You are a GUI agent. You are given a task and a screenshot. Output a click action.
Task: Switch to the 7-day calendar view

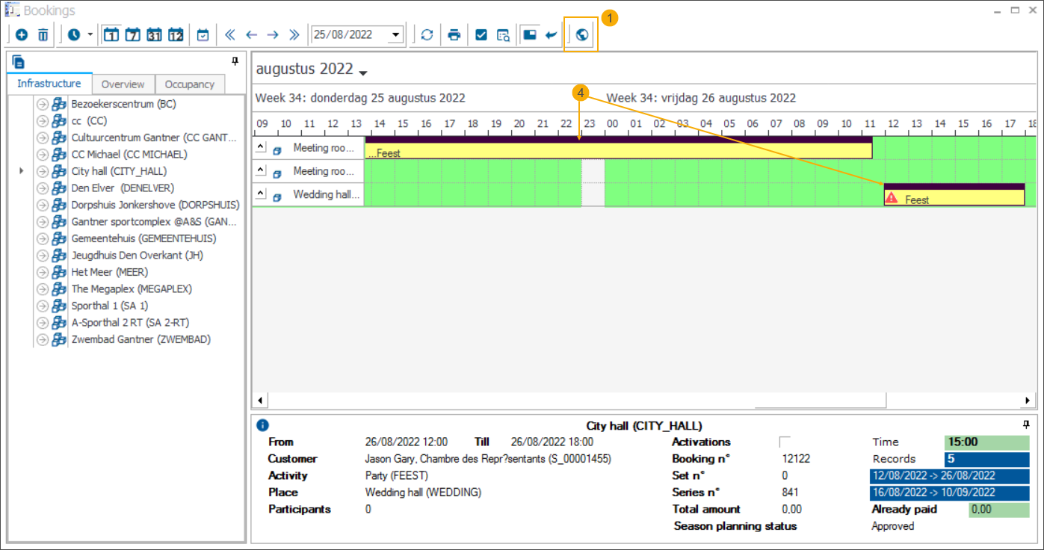[x=133, y=35]
